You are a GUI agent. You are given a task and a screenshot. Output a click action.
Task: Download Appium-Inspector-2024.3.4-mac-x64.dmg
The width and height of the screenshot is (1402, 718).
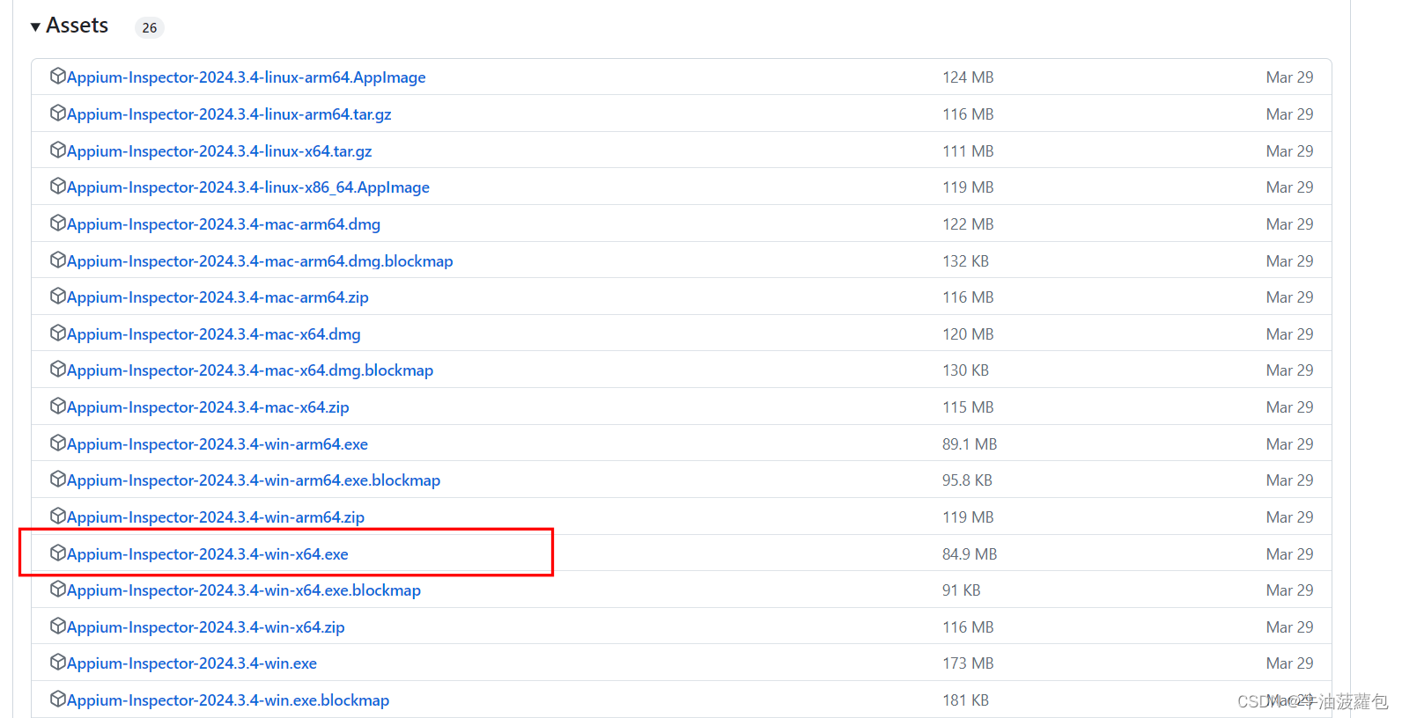214,334
